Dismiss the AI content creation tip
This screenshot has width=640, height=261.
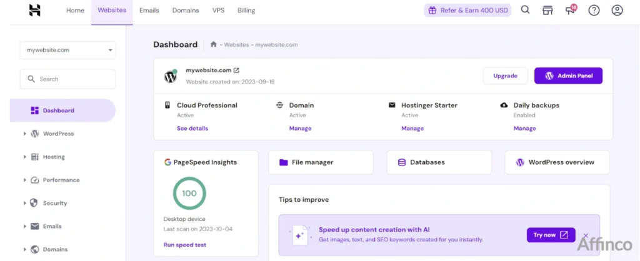coord(586,235)
